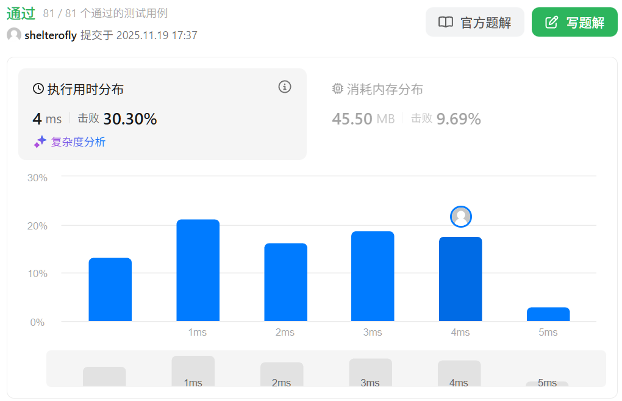Open the shelterofly username link
This screenshot has height=401, width=622.
tap(51, 35)
